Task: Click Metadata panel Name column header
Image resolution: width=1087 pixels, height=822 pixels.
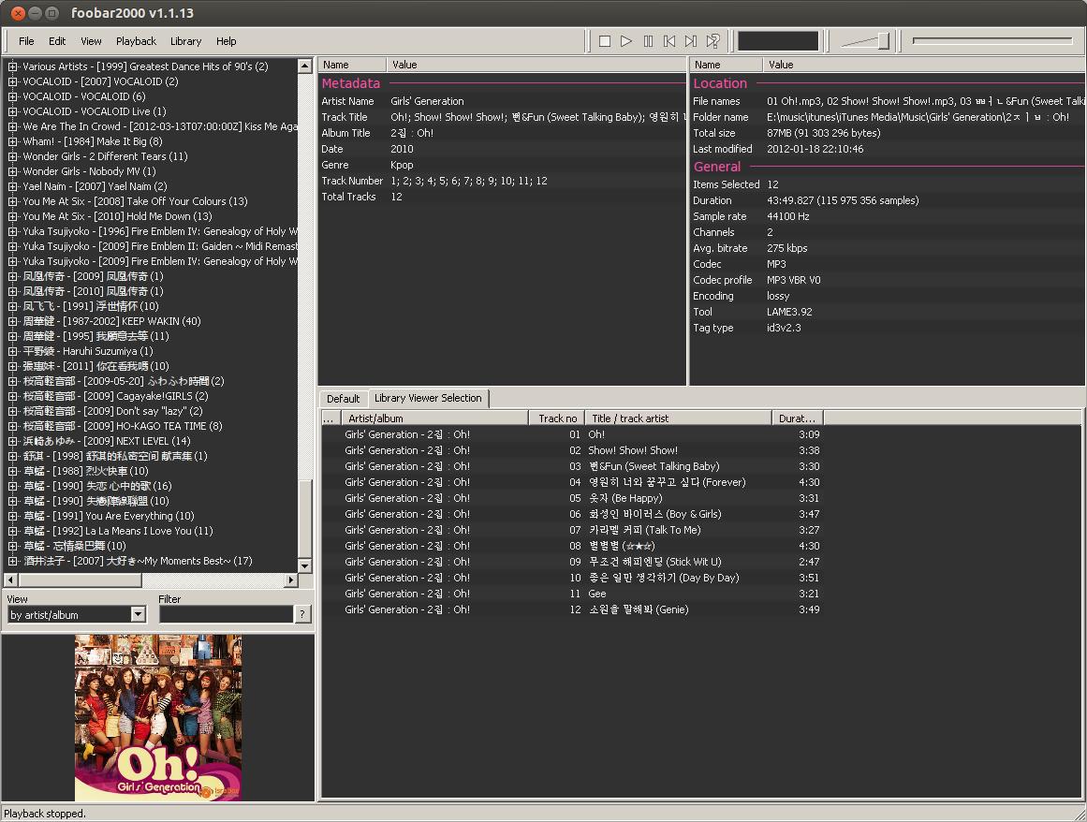Action: click(351, 65)
